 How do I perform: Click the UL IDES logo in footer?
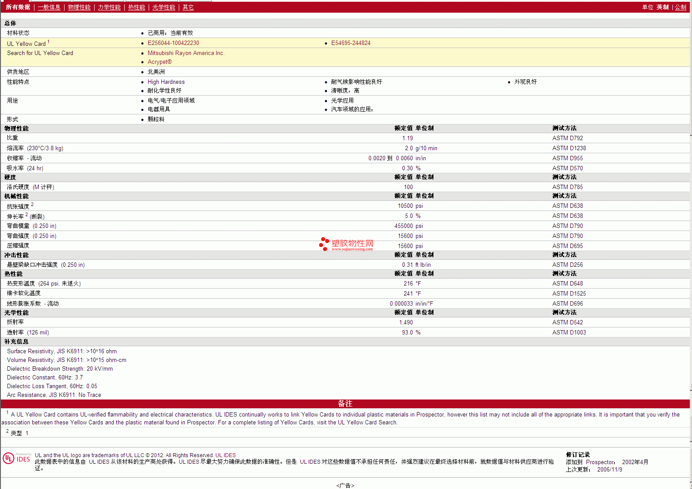tap(17, 458)
